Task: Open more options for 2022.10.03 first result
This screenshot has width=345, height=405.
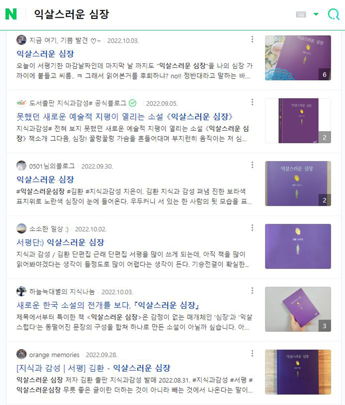Action: (252, 39)
